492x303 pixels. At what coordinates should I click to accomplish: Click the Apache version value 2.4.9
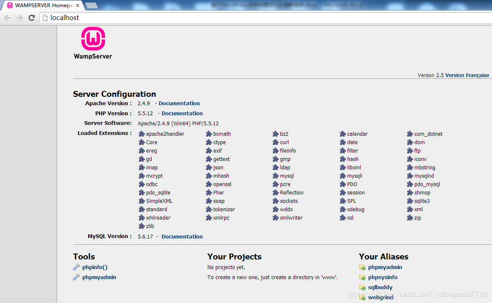pyautogui.click(x=144, y=104)
